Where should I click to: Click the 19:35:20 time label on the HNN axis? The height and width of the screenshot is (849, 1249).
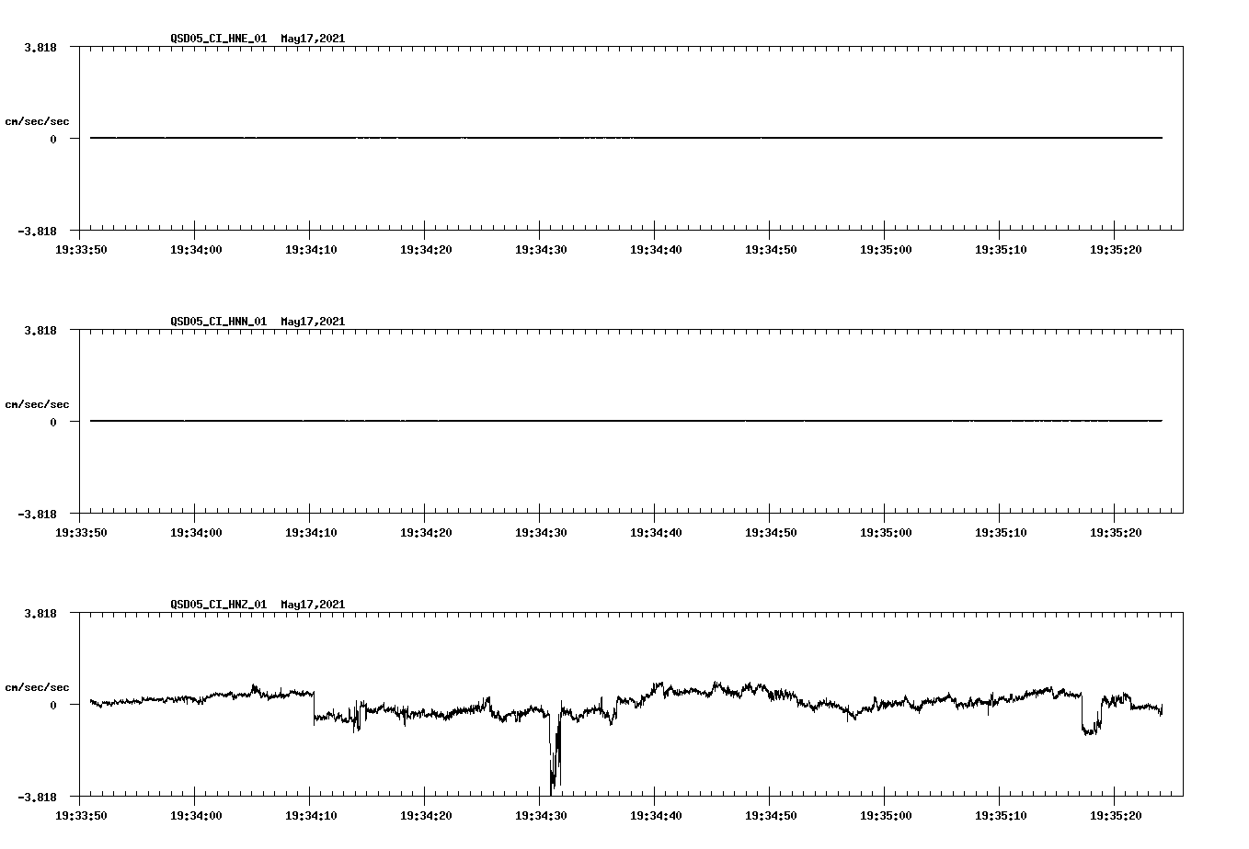(1116, 531)
